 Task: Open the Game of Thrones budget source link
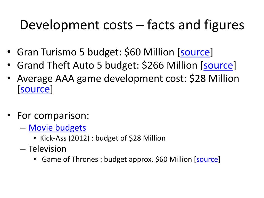tap(207, 159)
